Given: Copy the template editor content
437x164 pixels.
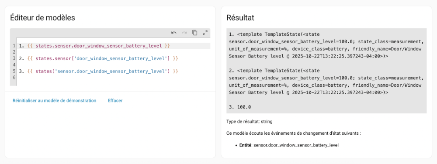Looking at the screenshot, I should coord(194,33).
